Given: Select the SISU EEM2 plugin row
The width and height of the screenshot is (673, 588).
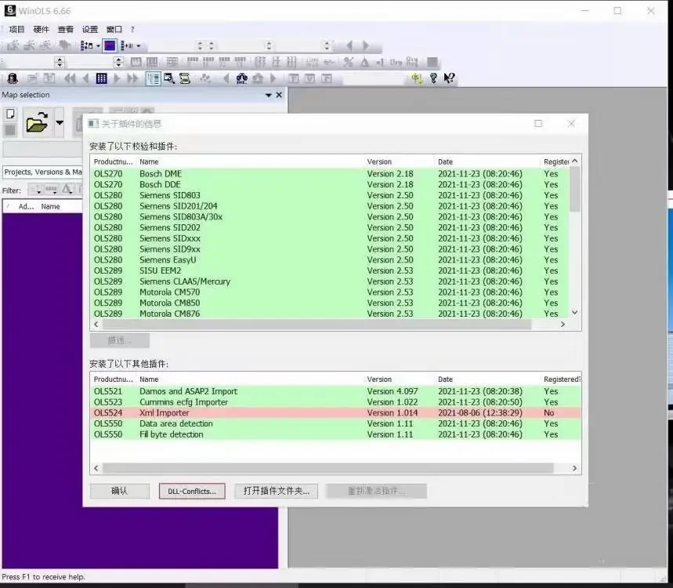Looking at the screenshot, I should tap(331, 270).
